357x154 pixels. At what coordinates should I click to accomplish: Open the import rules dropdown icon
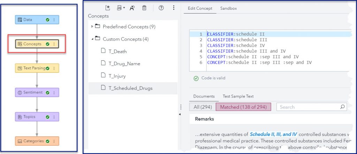click(121, 8)
